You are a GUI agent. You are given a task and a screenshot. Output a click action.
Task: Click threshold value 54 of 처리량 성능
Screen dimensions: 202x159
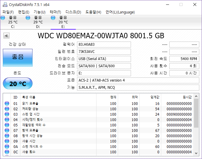click(x=157, y=109)
